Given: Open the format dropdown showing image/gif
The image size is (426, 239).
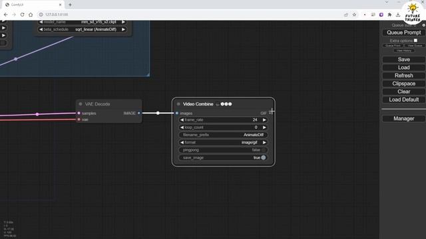Looking at the screenshot, I should coord(223,143).
